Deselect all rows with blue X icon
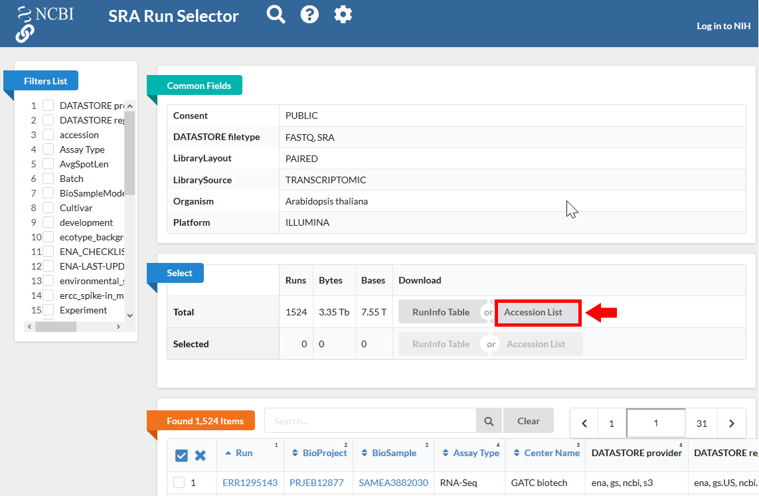Viewport: 759px width, 496px height. pos(201,455)
